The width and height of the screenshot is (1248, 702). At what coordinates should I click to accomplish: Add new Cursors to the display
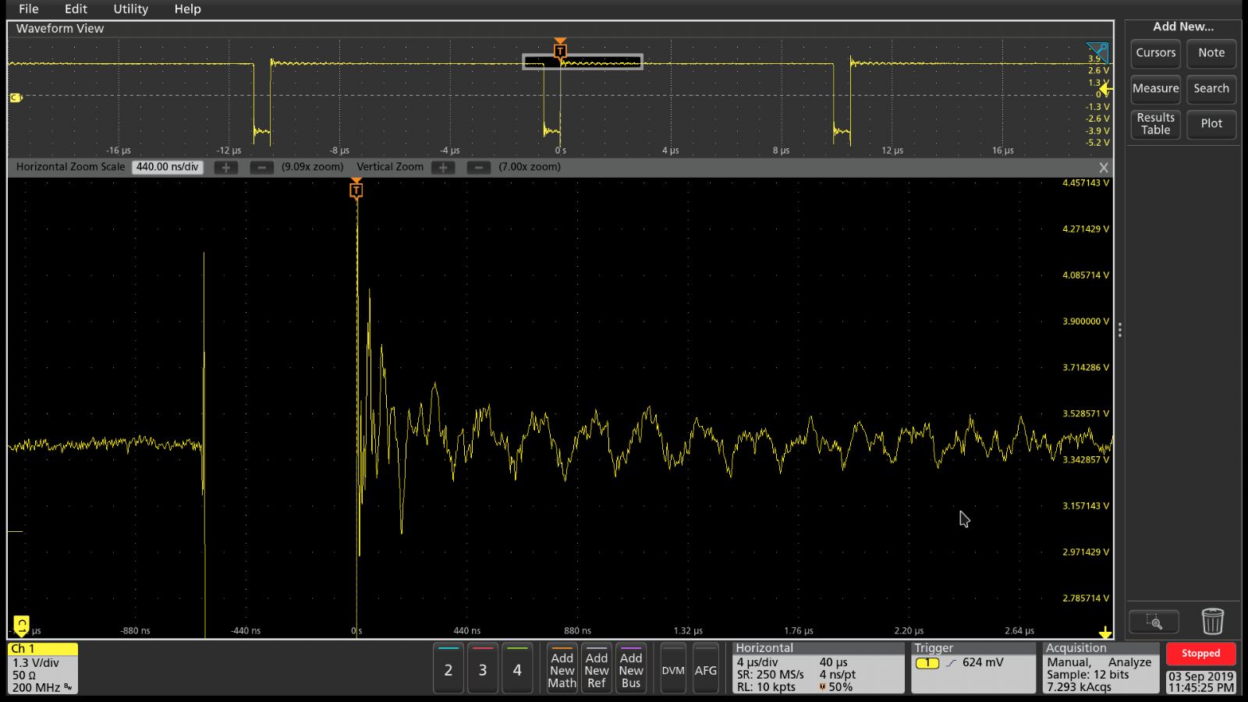click(1155, 53)
